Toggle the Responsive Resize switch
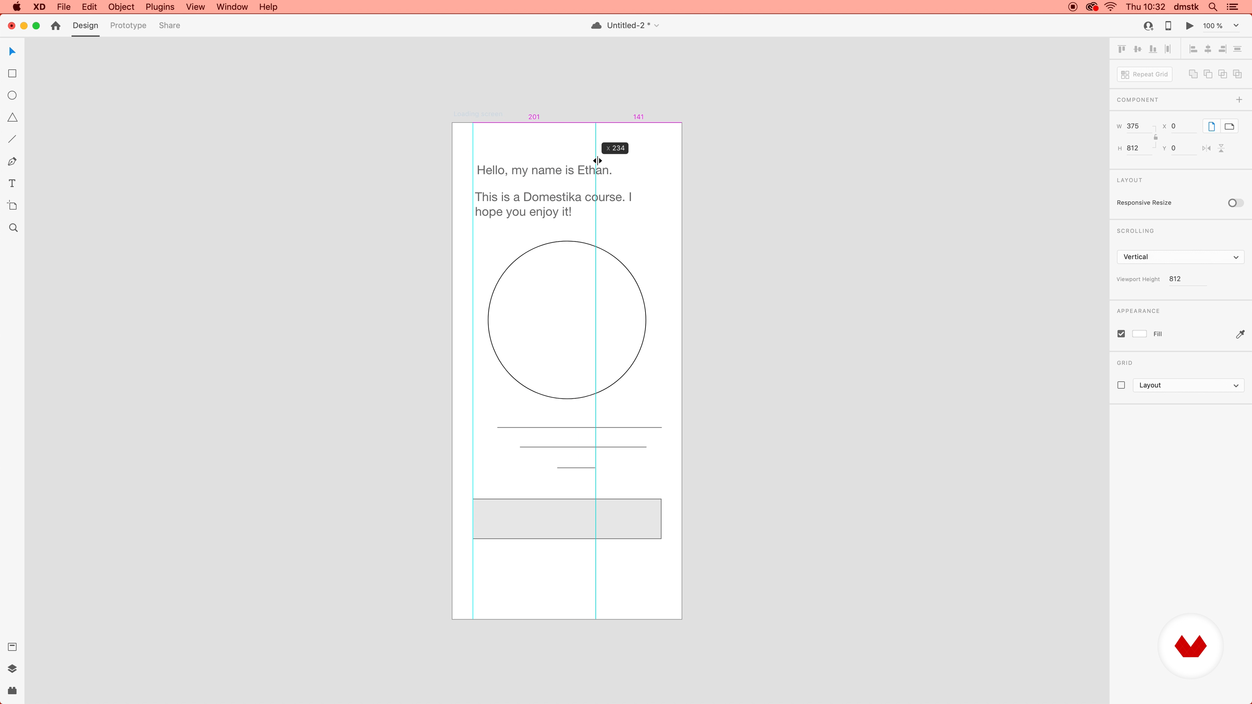1252x704 pixels. tap(1235, 203)
